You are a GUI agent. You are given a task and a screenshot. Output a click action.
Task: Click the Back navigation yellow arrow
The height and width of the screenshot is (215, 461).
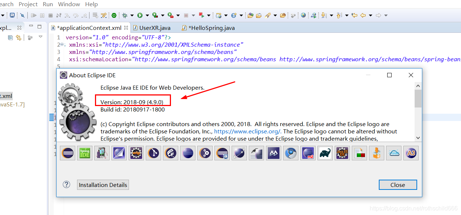363,15
